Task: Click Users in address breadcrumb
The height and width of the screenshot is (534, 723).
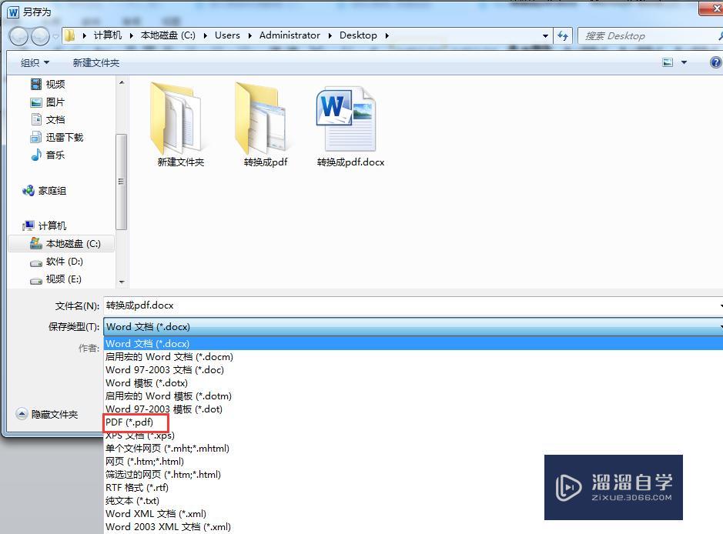Action: pyautogui.click(x=227, y=35)
